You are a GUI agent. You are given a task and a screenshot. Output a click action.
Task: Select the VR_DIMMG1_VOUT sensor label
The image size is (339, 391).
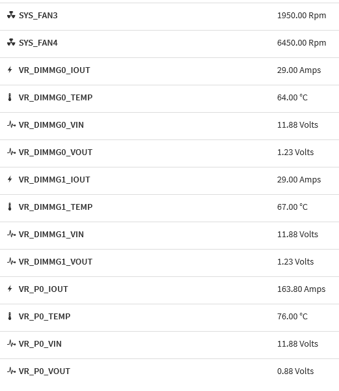pos(55,261)
